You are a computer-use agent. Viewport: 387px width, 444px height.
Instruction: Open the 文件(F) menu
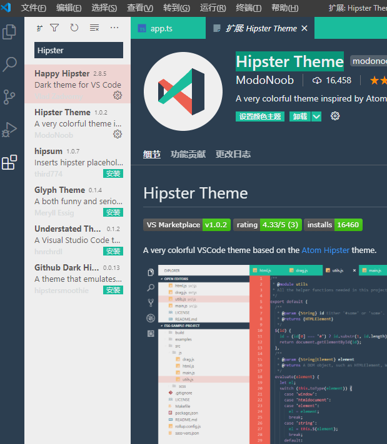[34, 8]
